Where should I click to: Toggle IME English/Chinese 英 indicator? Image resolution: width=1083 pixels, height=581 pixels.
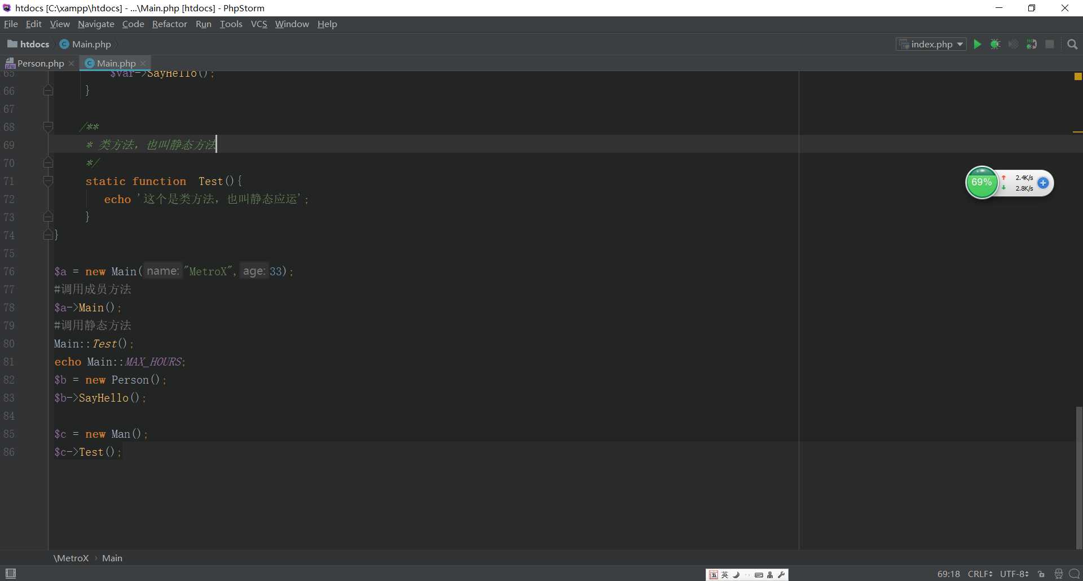pos(725,575)
